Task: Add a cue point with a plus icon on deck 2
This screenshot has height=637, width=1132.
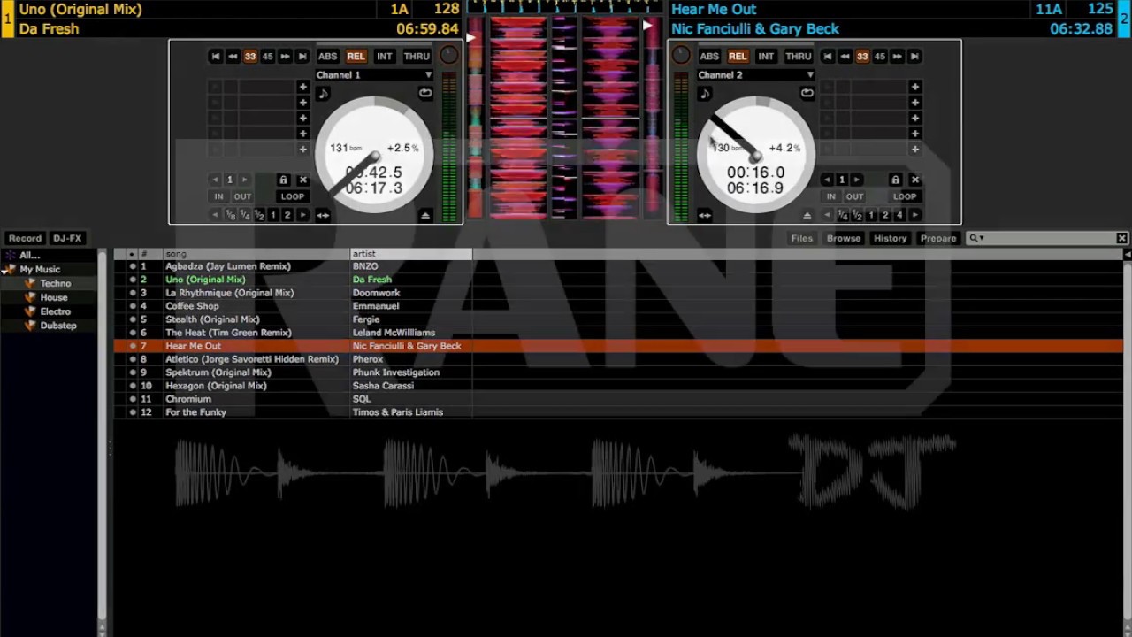Action: pyautogui.click(x=914, y=87)
